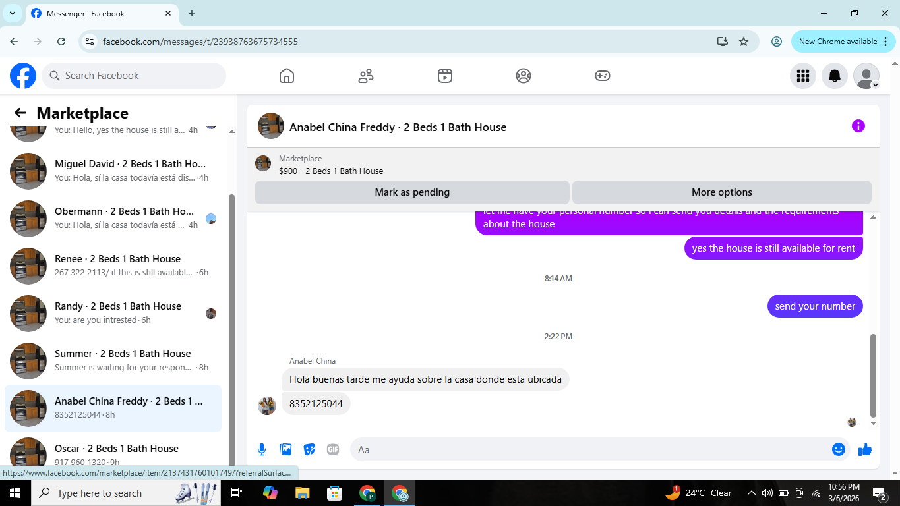Click Windows taskbar search box
The height and width of the screenshot is (506, 900).
(127, 493)
